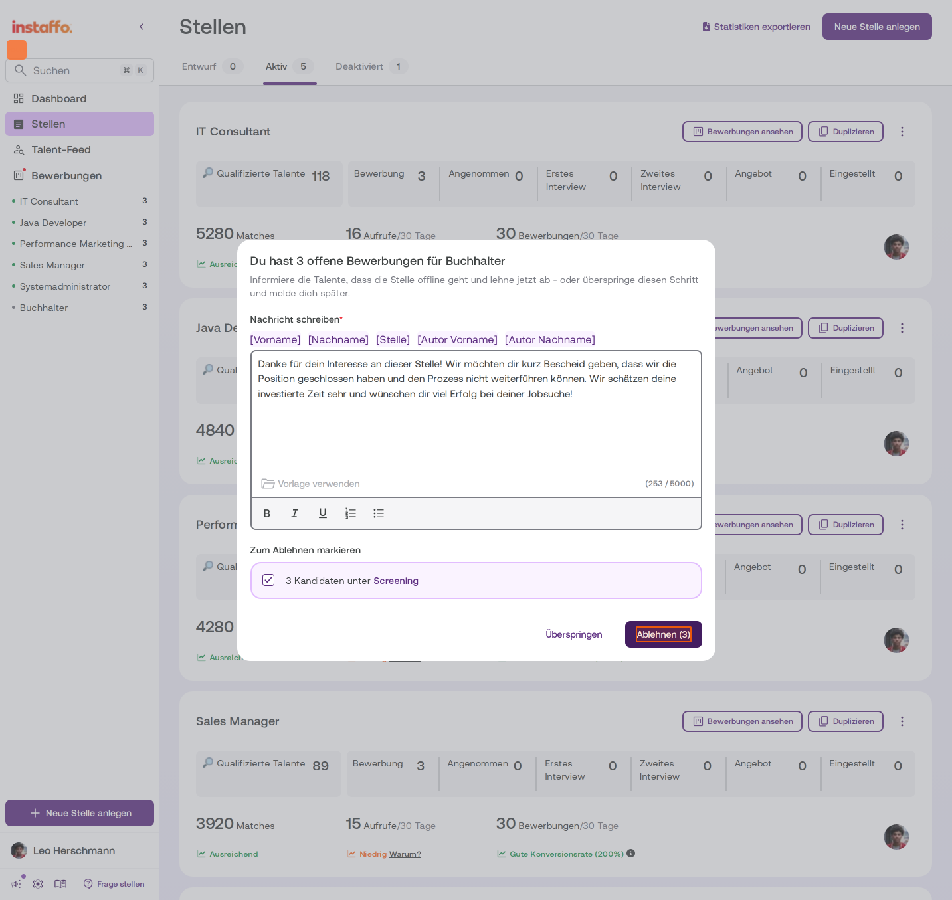Open Sales Manager three-dot options menu
Viewport: 952px width, 900px height.
[x=902, y=721]
